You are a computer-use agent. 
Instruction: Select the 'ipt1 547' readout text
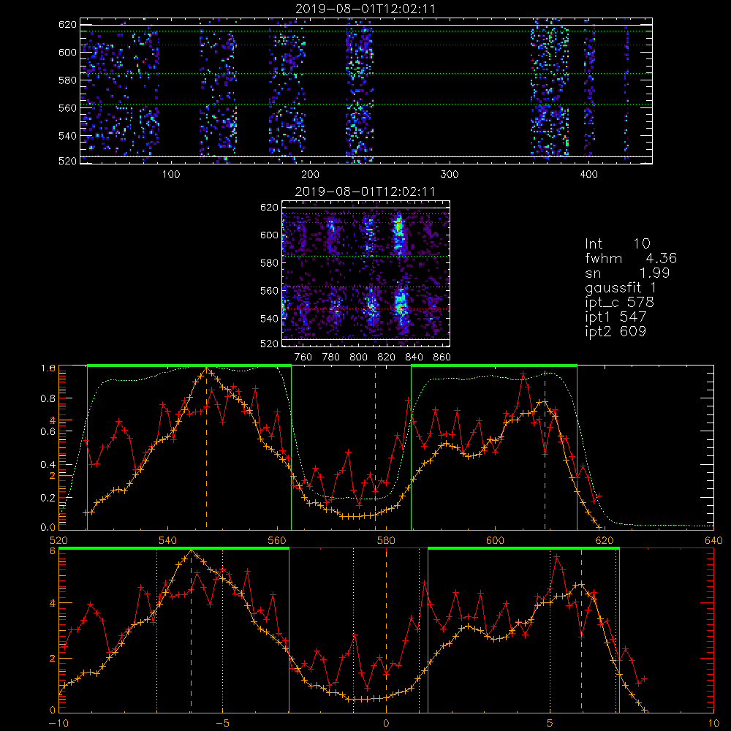tap(616, 317)
